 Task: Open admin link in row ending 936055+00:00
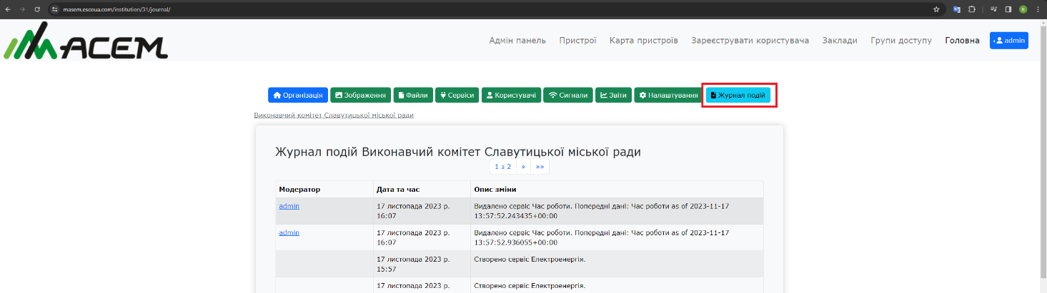[289, 232]
